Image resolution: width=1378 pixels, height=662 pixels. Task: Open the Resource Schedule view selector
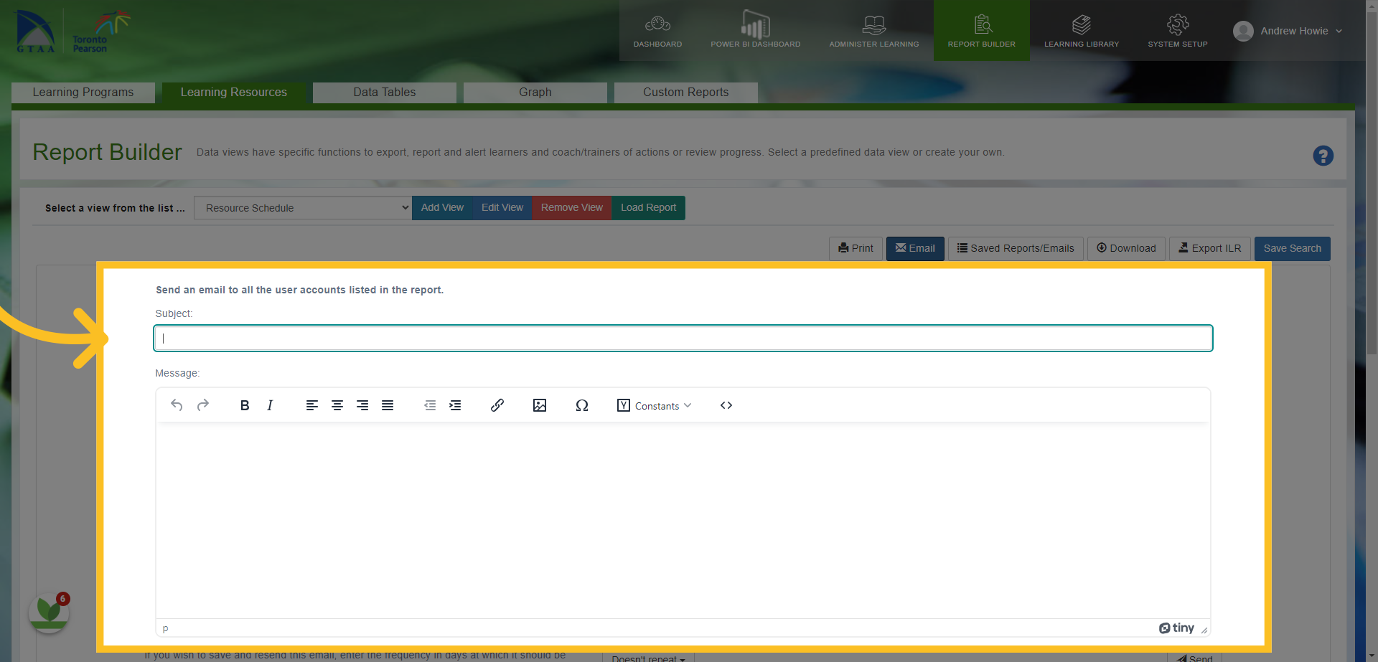pos(303,208)
